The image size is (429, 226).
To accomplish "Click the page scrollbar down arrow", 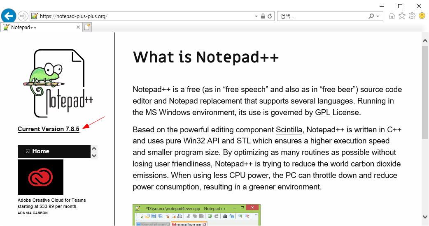I will click(x=425, y=217).
